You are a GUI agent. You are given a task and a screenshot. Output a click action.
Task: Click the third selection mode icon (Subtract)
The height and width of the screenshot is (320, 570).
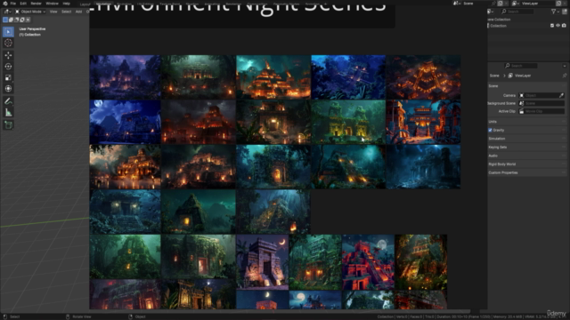point(16,20)
